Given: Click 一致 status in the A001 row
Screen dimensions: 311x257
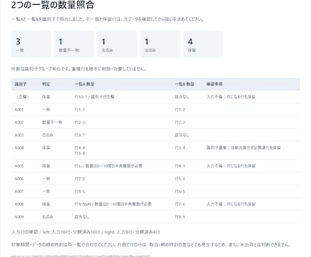Looking at the screenshot, I should [x=46, y=110].
